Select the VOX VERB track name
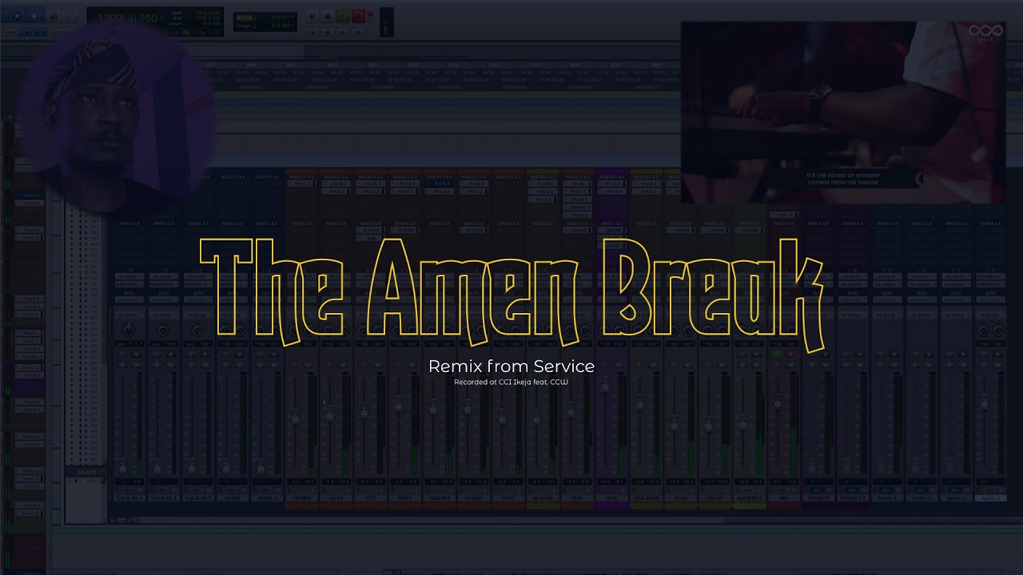This screenshot has width=1023, height=575. coord(646,498)
